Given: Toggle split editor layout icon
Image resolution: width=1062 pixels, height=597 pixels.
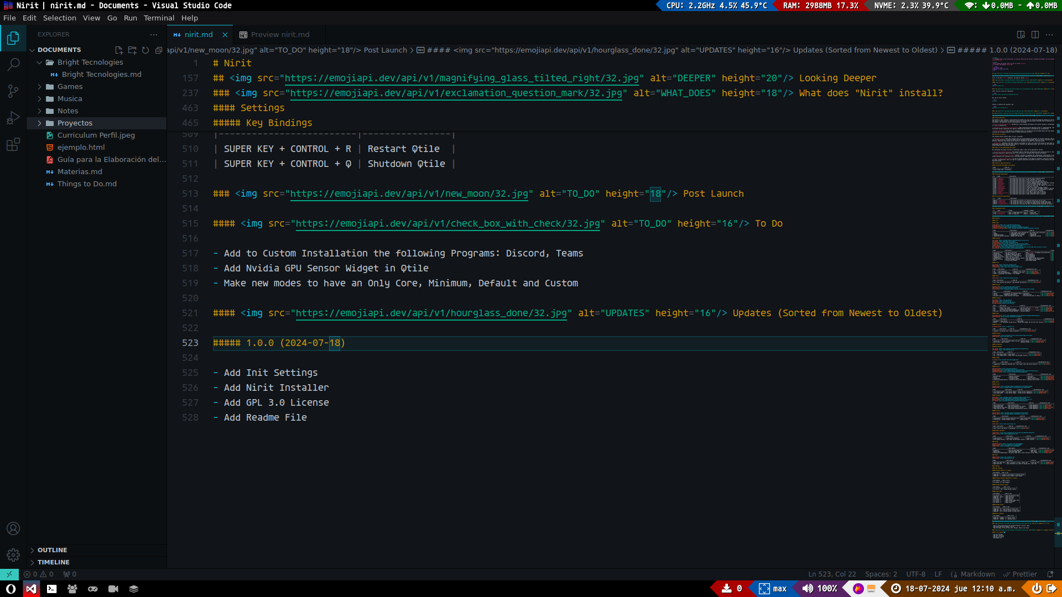Looking at the screenshot, I should tap(1035, 35).
